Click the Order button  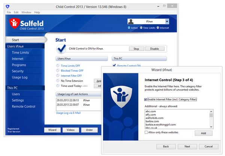coord(89,130)
